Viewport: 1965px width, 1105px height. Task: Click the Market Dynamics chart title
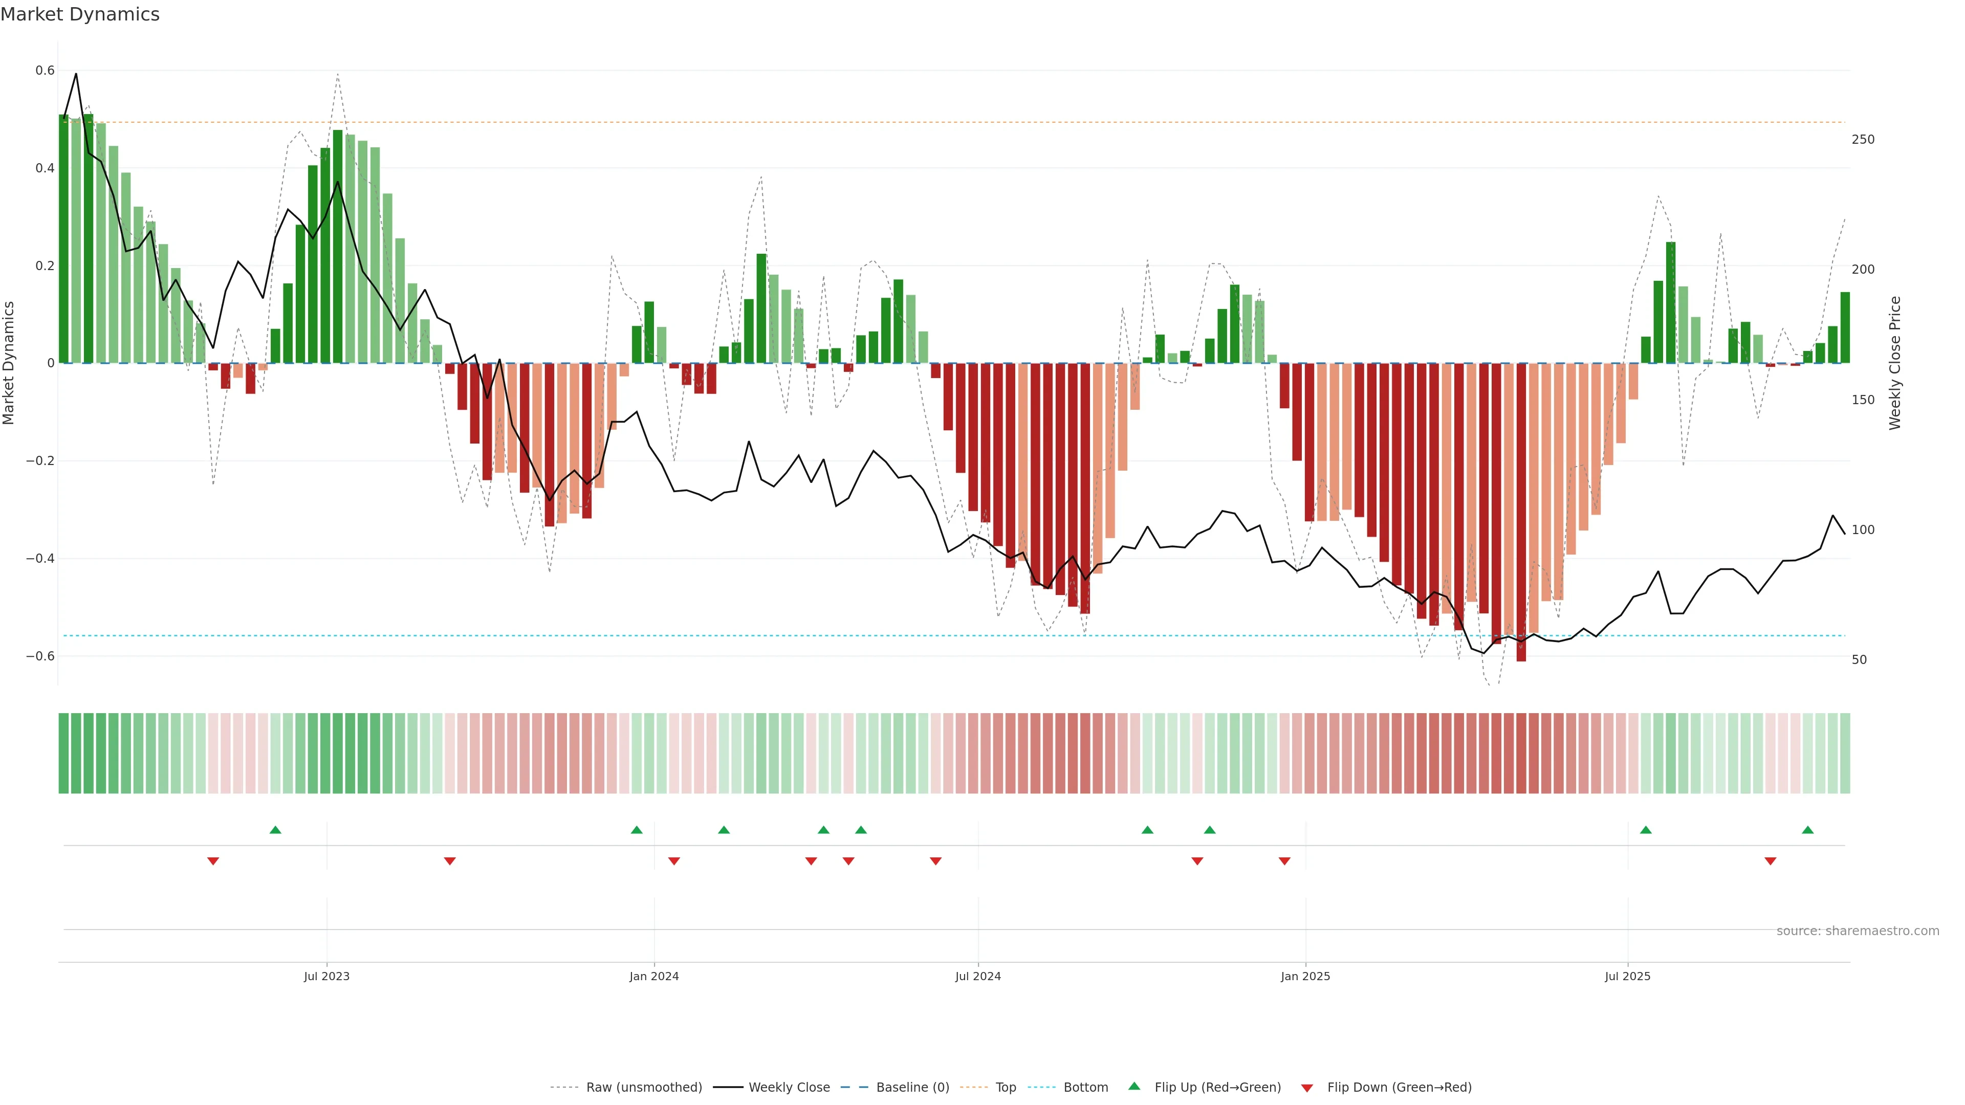(80, 14)
